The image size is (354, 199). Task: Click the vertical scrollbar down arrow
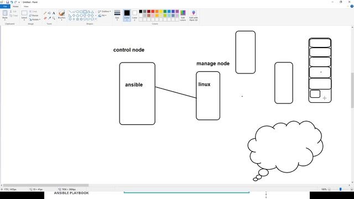[x=352, y=182]
